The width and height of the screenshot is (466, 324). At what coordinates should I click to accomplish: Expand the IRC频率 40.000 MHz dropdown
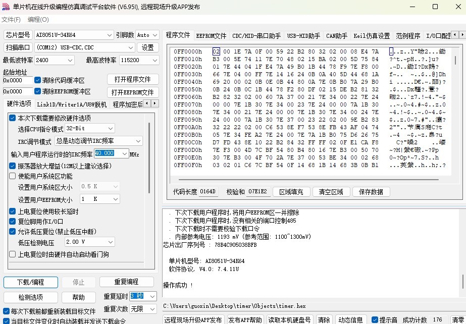click(125, 153)
